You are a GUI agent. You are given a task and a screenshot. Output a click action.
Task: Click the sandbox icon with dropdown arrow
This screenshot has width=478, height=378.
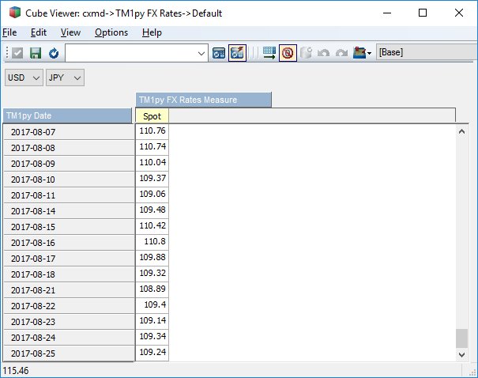(363, 53)
